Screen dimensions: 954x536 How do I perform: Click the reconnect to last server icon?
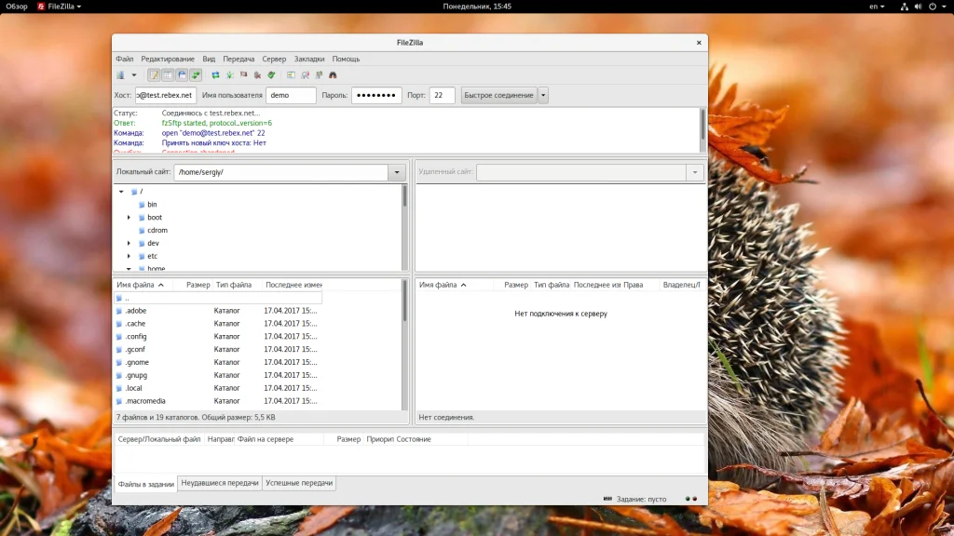271,75
